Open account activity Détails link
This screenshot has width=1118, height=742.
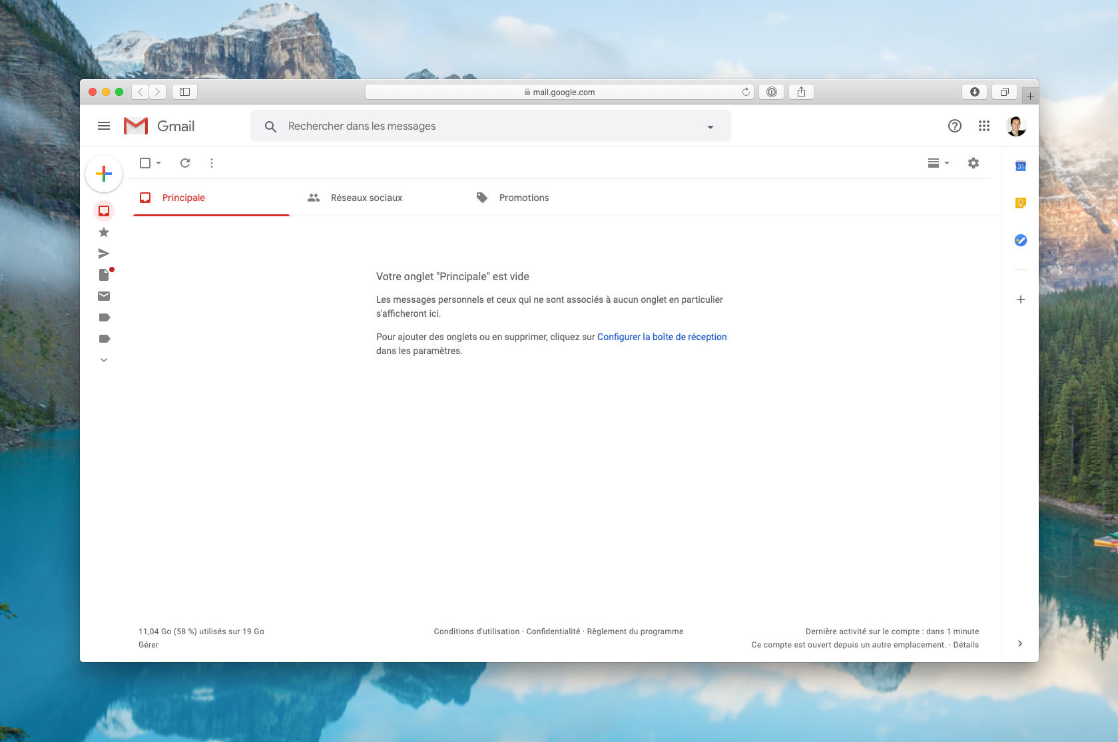pos(966,645)
